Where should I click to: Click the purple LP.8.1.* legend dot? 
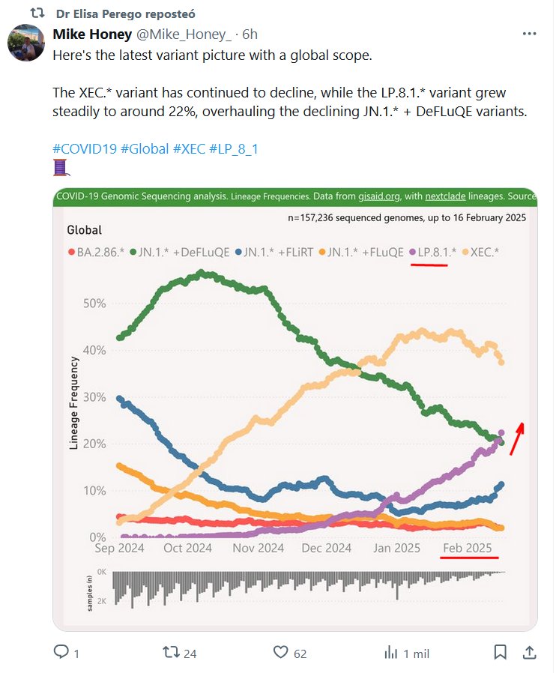point(412,253)
